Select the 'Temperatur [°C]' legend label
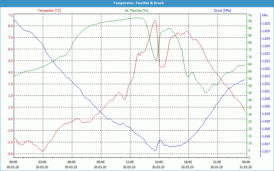Image resolution: width=274 pixels, height=171 pixels. (49, 11)
